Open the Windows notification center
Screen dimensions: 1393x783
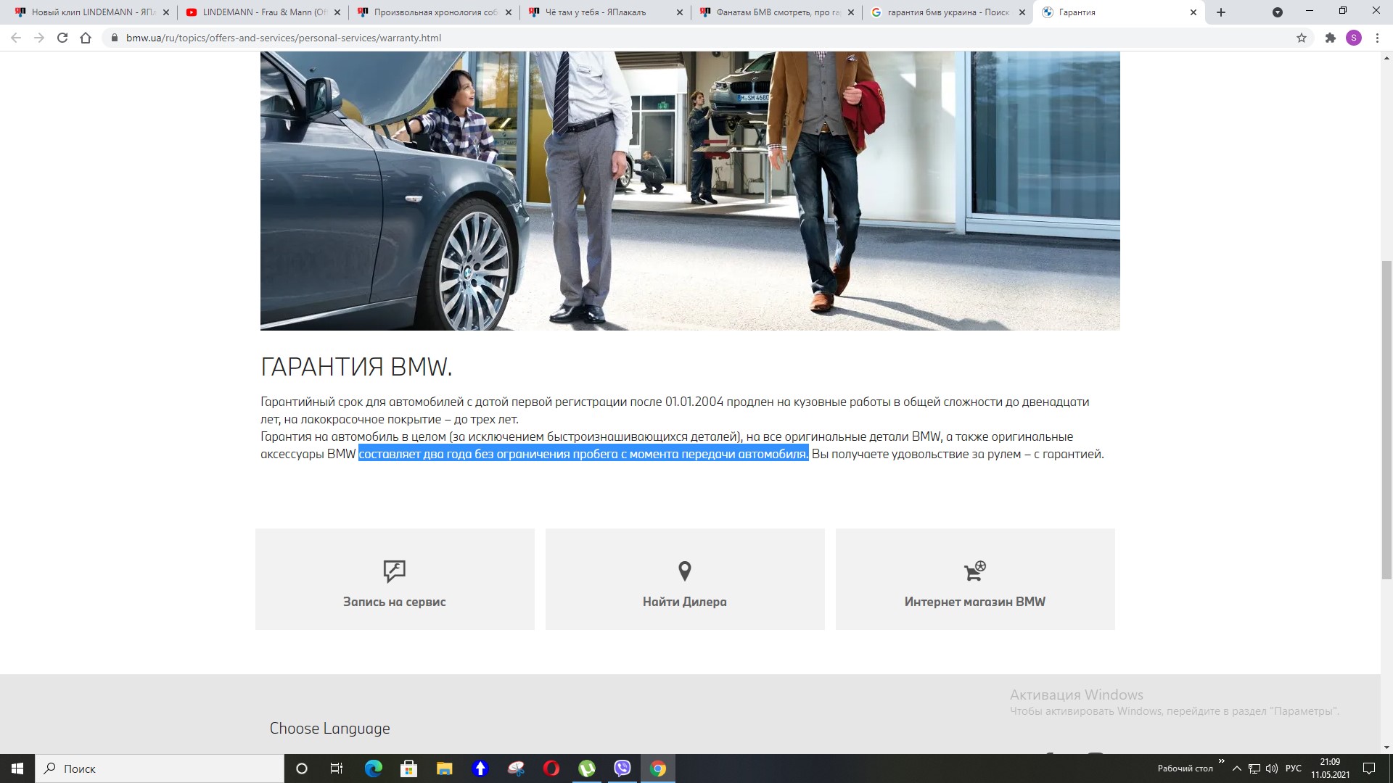tap(1369, 768)
